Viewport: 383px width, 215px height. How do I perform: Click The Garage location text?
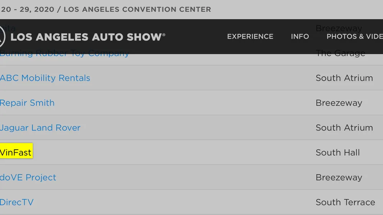click(340, 53)
